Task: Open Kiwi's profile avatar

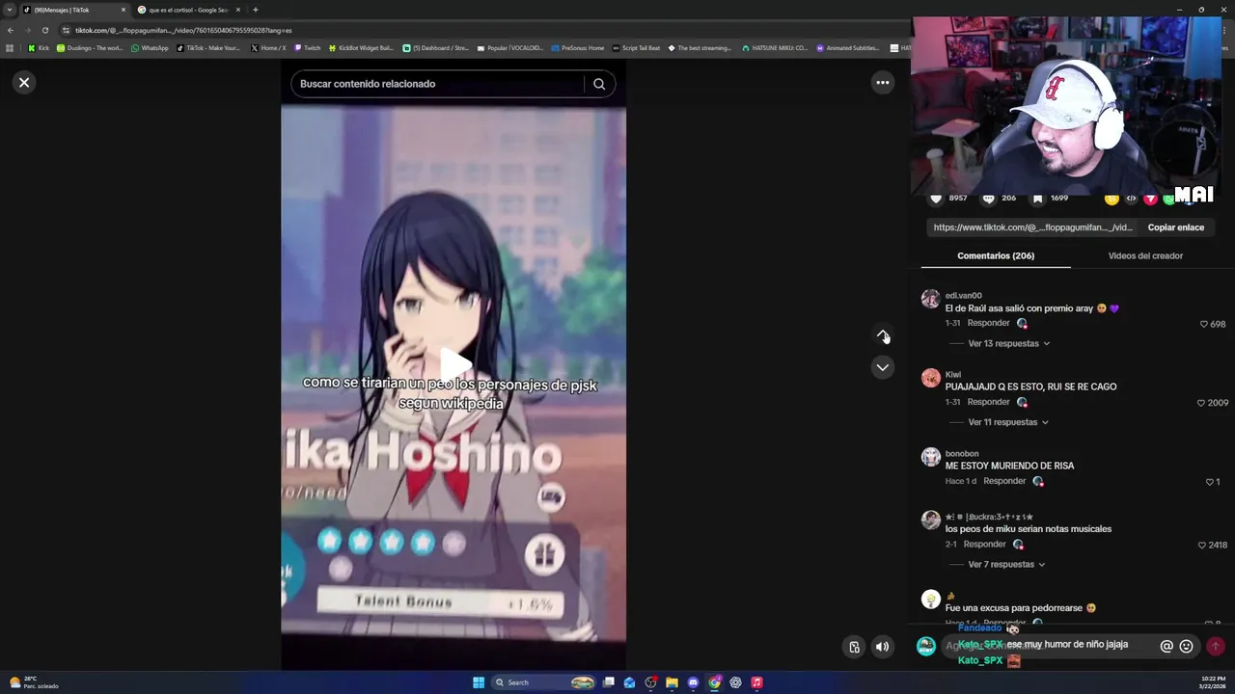Action: tap(930, 378)
